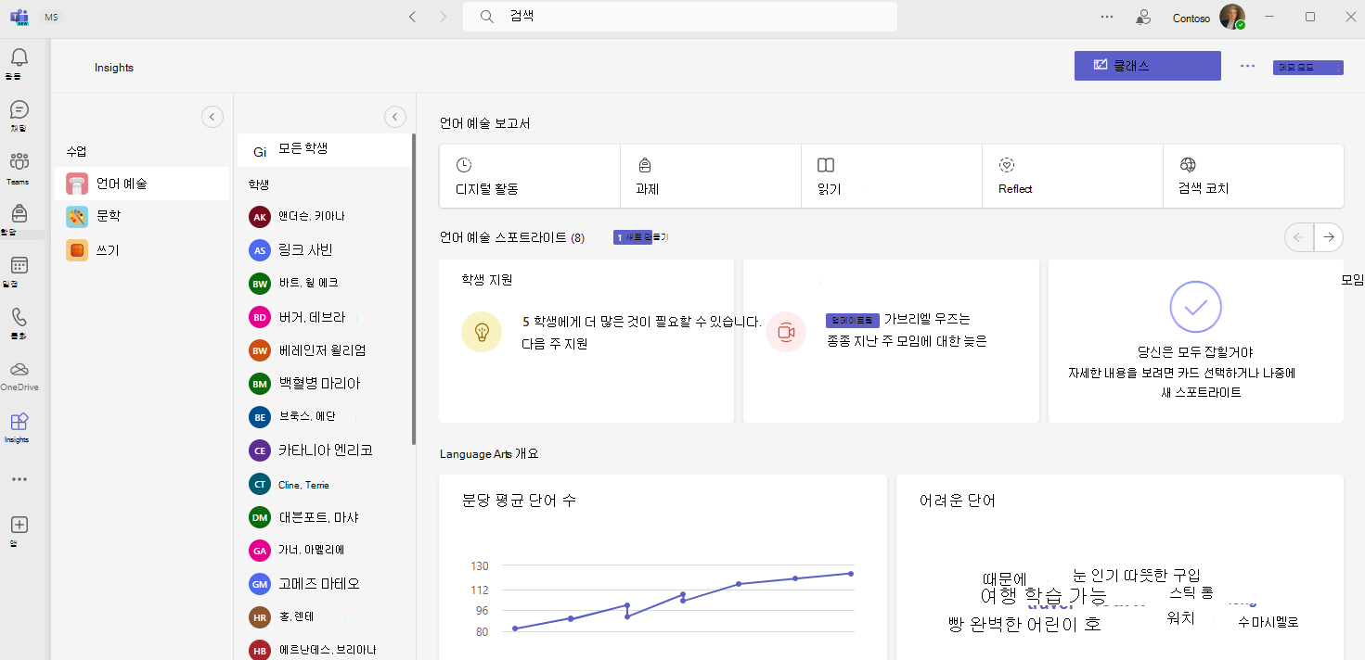Open the Apps plus icon in the sidebar
Screen dimensions: 1365x660
[x=19, y=525]
